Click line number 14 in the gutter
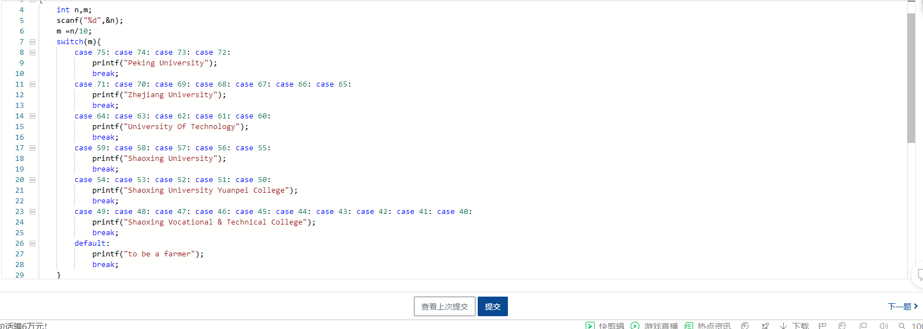Image resolution: width=923 pixels, height=329 pixels. [20, 116]
